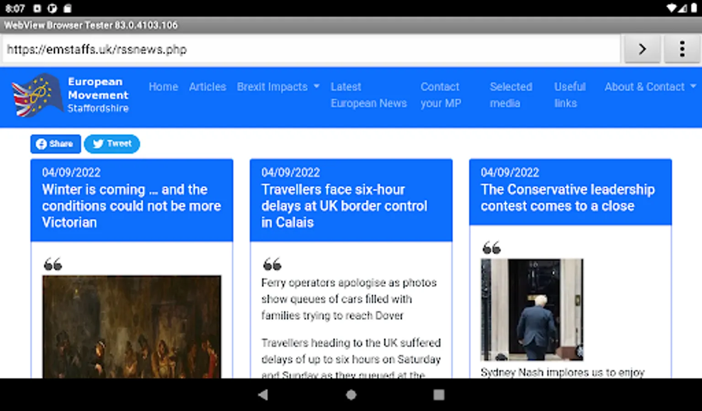Open the three-dot overflow menu

[x=682, y=49]
